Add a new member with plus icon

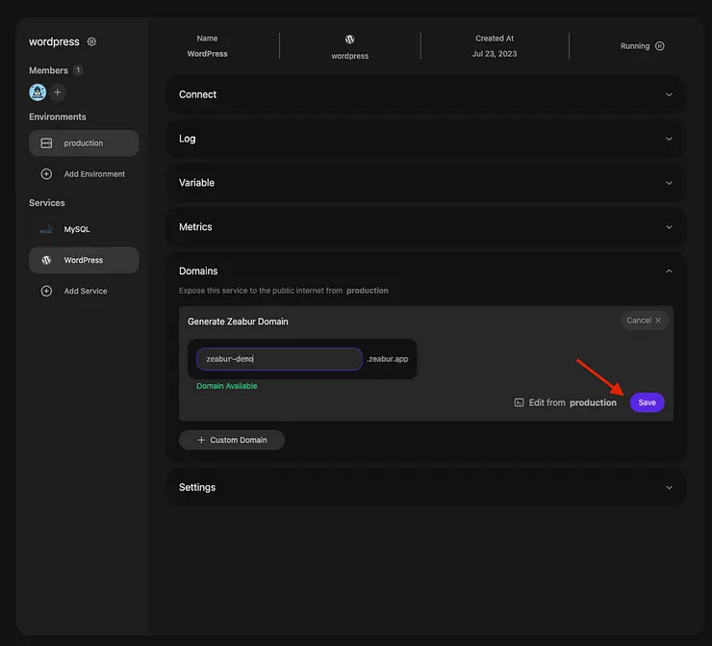click(57, 92)
